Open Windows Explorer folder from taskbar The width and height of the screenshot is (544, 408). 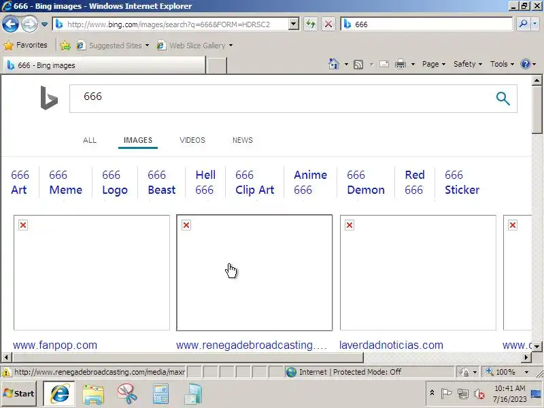(x=93, y=394)
